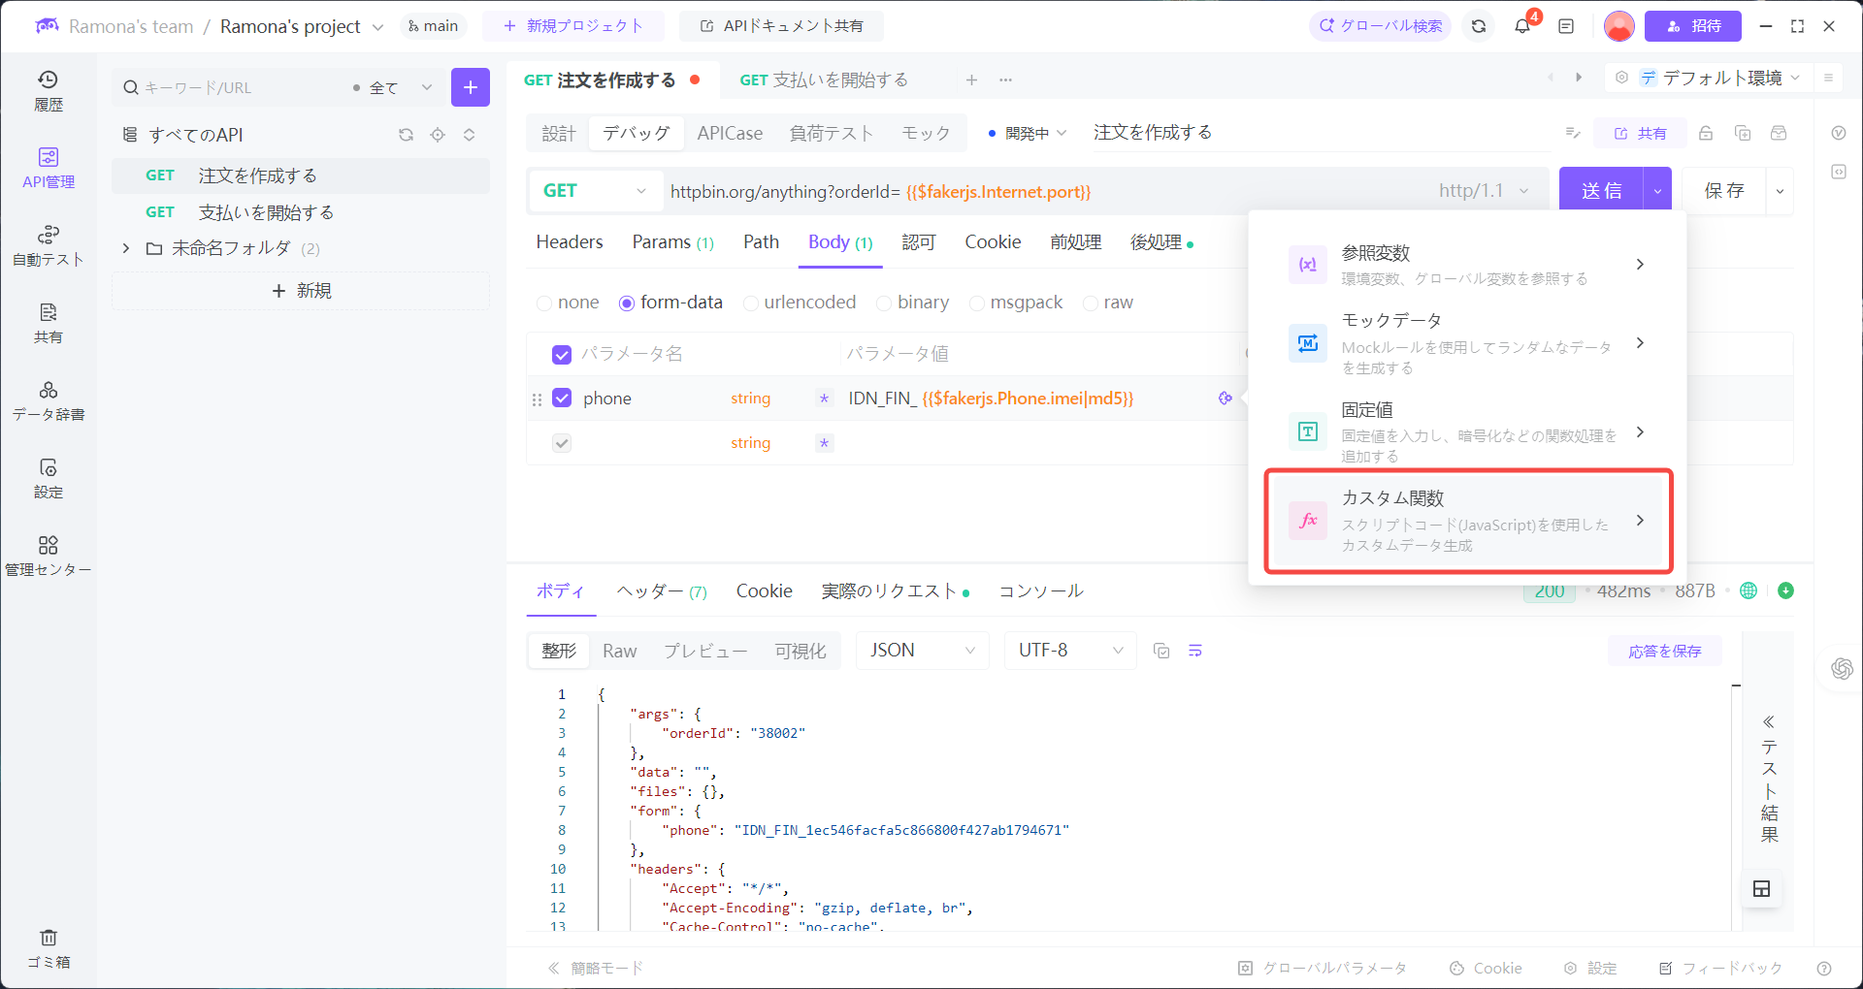Select the raw body type radio button
Screen dimensions: 1863x989
coord(1092,303)
